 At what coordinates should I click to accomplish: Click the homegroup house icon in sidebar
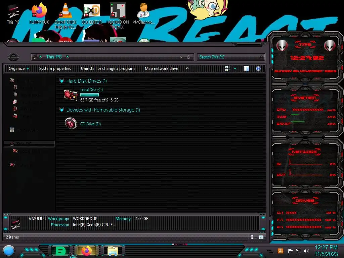click(12, 130)
